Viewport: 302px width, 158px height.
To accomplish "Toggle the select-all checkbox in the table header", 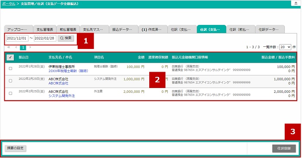I will 10,58.
